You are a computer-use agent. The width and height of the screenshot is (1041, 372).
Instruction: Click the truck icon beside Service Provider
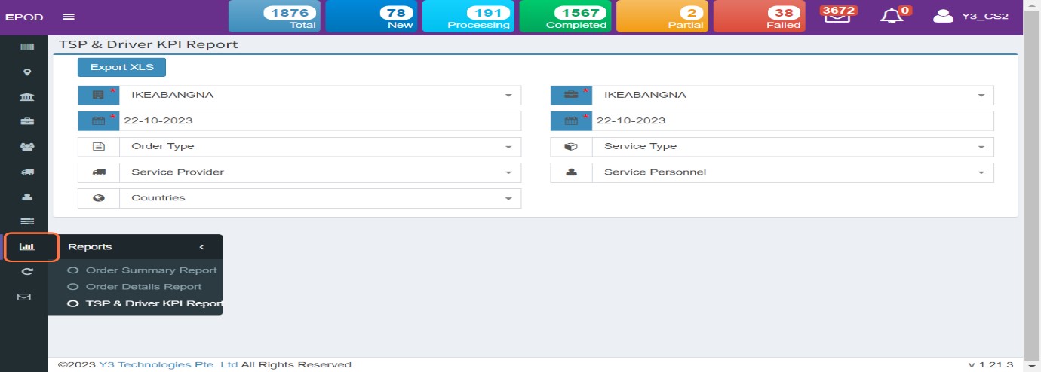click(x=99, y=172)
